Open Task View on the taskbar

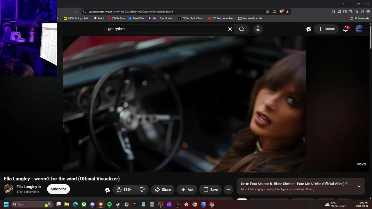coord(58,204)
